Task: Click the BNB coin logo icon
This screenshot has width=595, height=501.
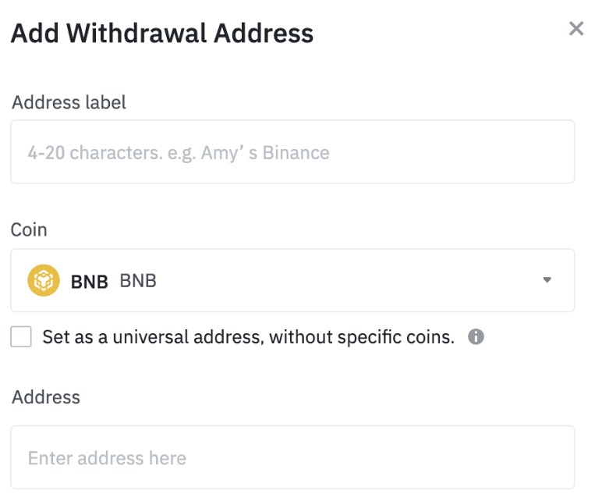Action: (44, 281)
